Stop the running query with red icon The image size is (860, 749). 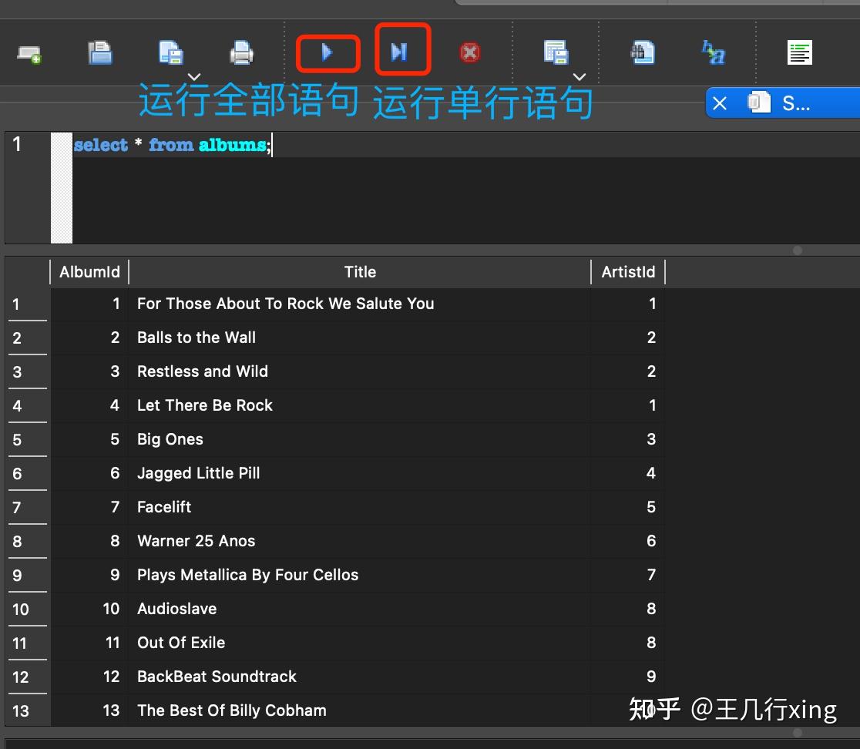469,52
